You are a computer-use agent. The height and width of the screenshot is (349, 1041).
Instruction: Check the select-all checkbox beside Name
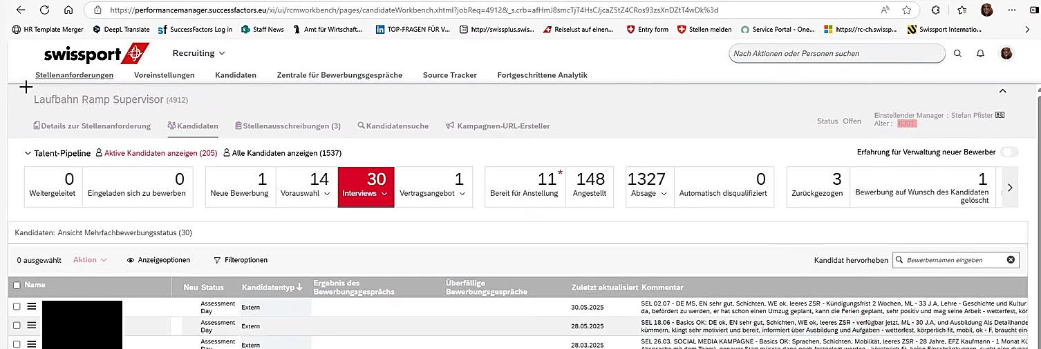(x=17, y=286)
